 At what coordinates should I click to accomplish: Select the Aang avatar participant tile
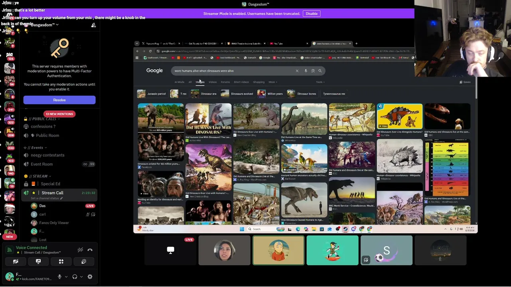[278, 250]
